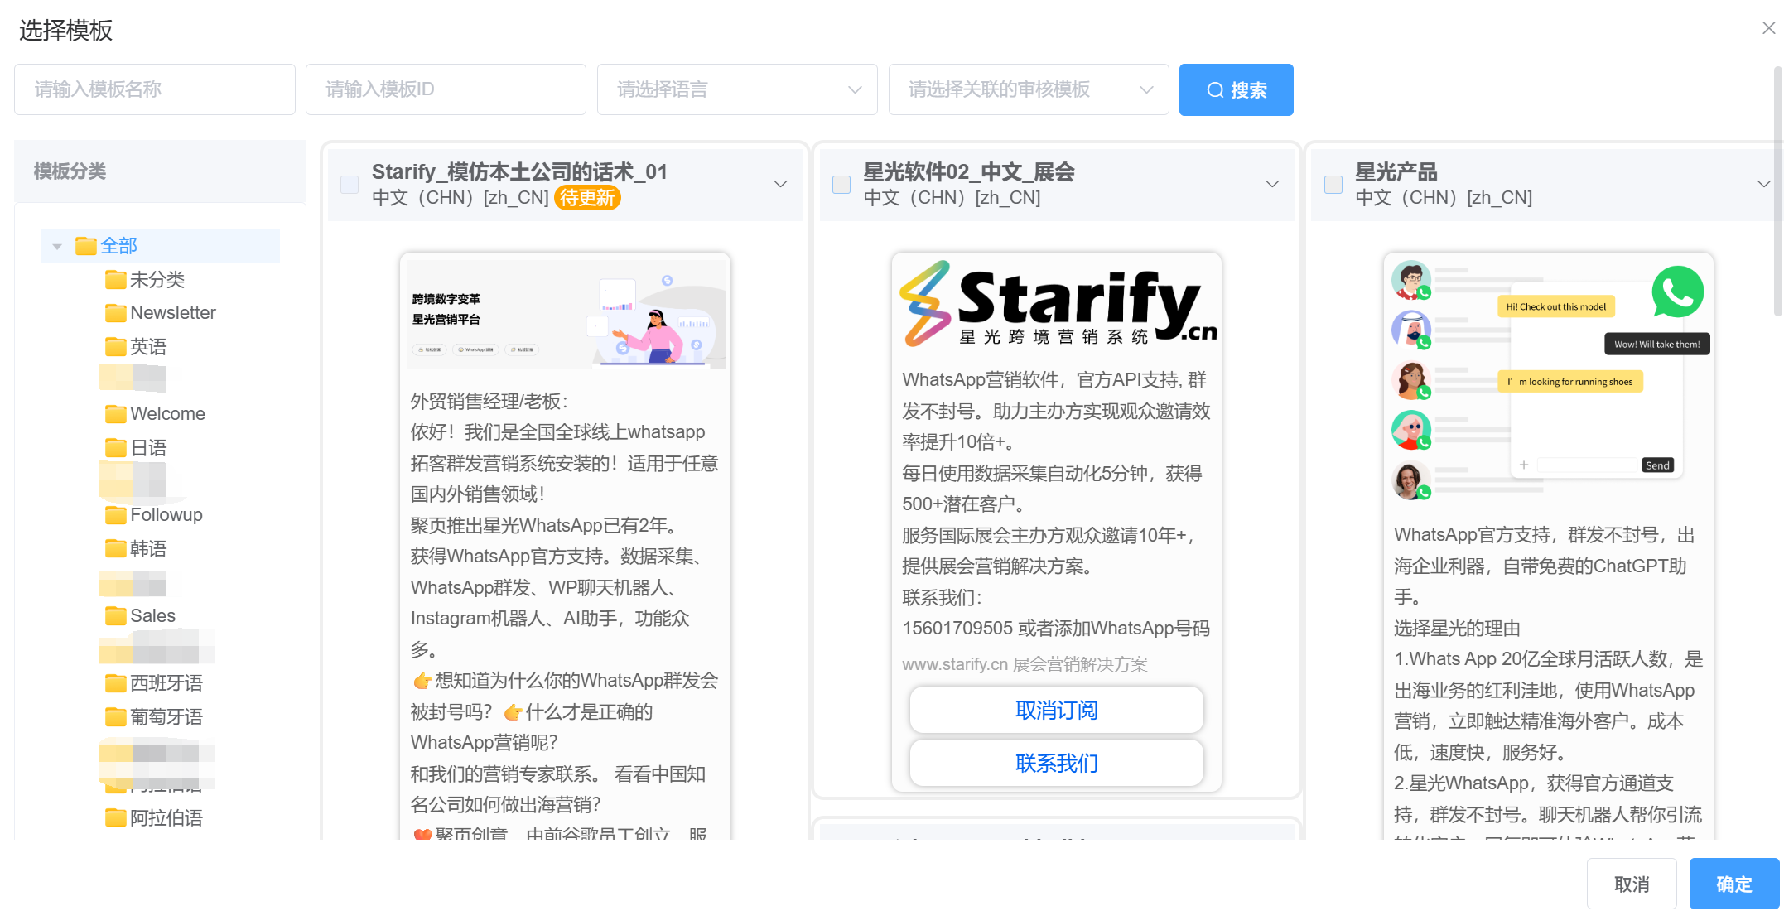This screenshot has width=1784, height=911.
Task: Confirm selection with the 确定 button
Action: 1734,884
